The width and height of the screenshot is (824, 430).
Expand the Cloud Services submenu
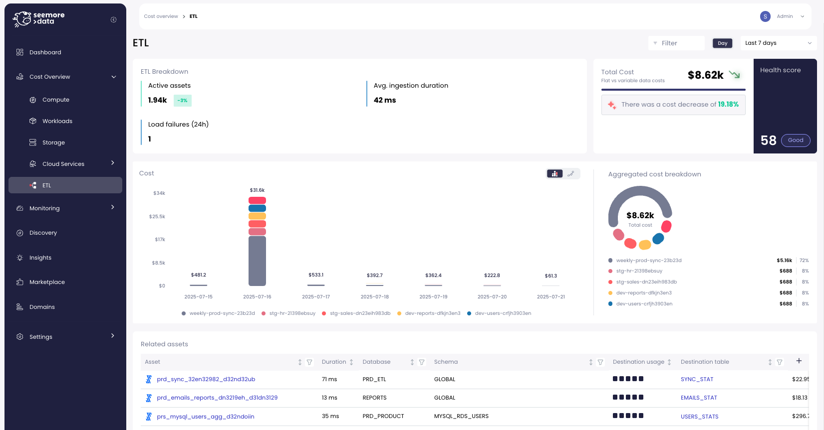[x=113, y=163]
